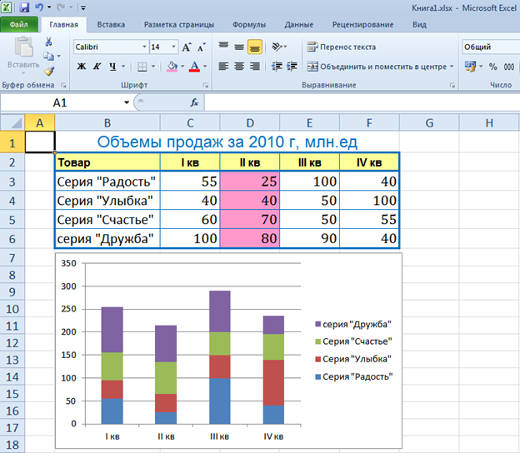The height and width of the screenshot is (453, 520).
Task: Click the Перенос текста button
Action: (x=342, y=47)
